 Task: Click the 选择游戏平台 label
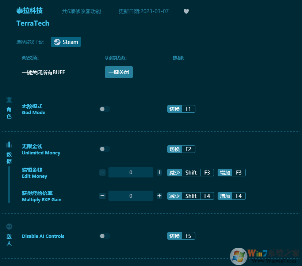click(x=30, y=42)
